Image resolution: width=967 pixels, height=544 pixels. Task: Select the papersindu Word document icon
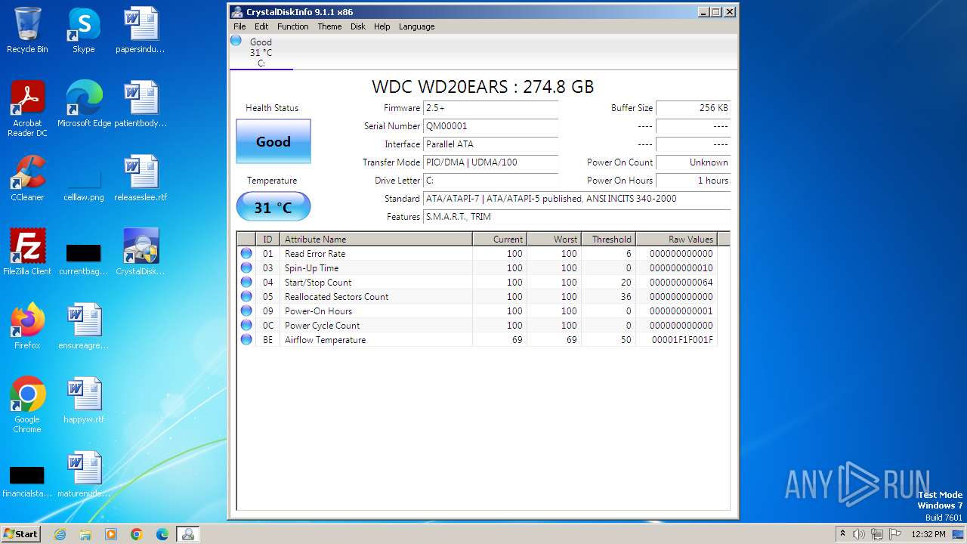tap(141, 30)
